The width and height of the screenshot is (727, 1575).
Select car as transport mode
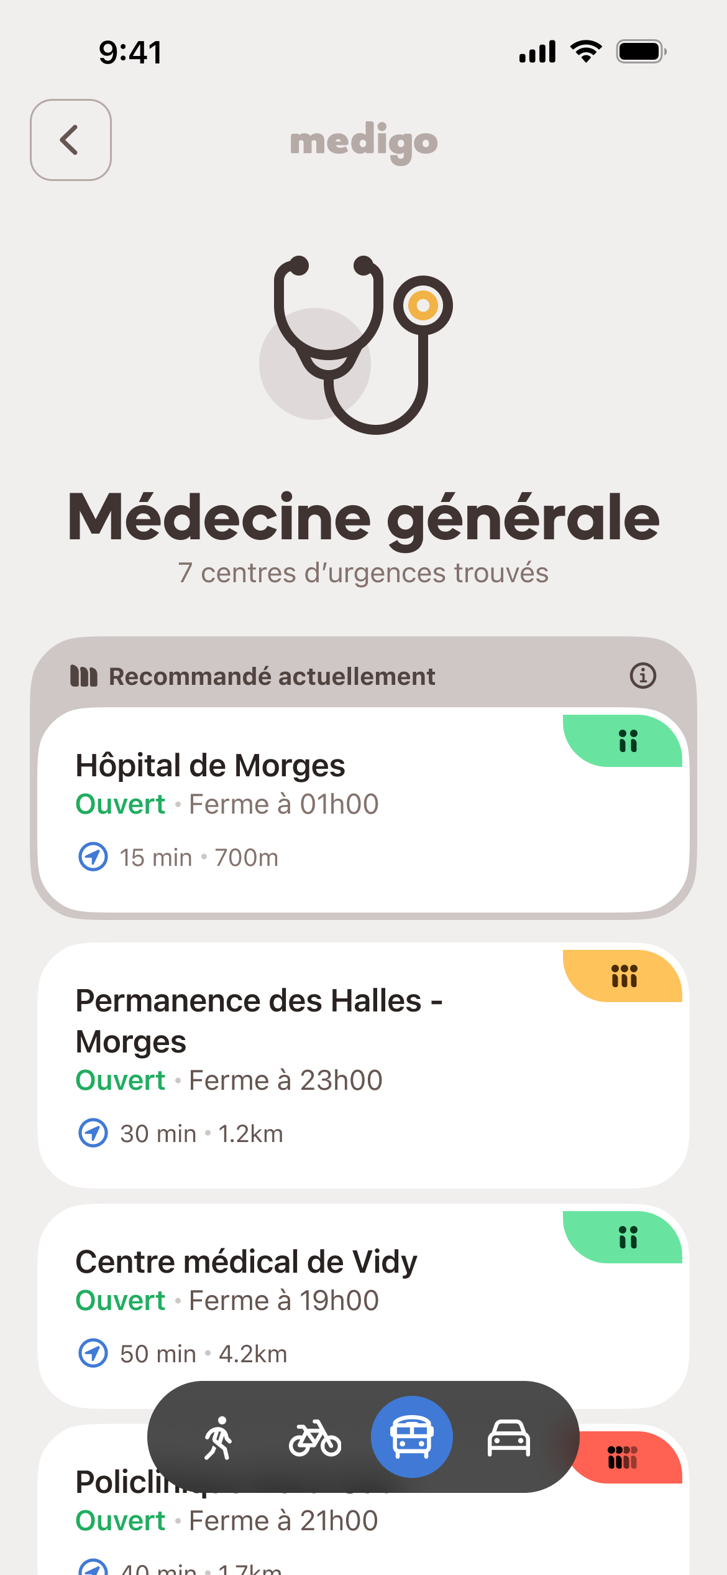coord(508,1438)
